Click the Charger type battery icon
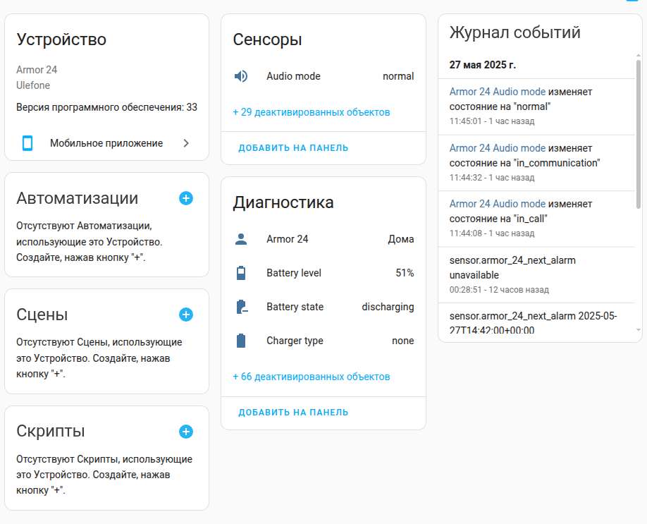This screenshot has height=524, width=647. pyautogui.click(x=241, y=341)
